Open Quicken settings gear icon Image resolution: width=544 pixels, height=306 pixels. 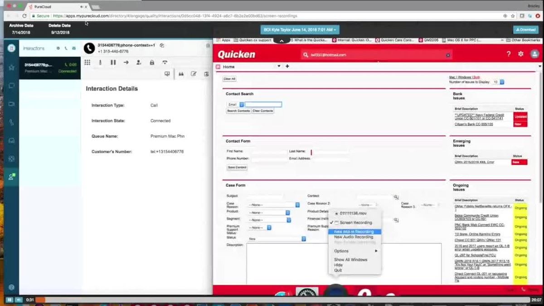tap(521, 54)
